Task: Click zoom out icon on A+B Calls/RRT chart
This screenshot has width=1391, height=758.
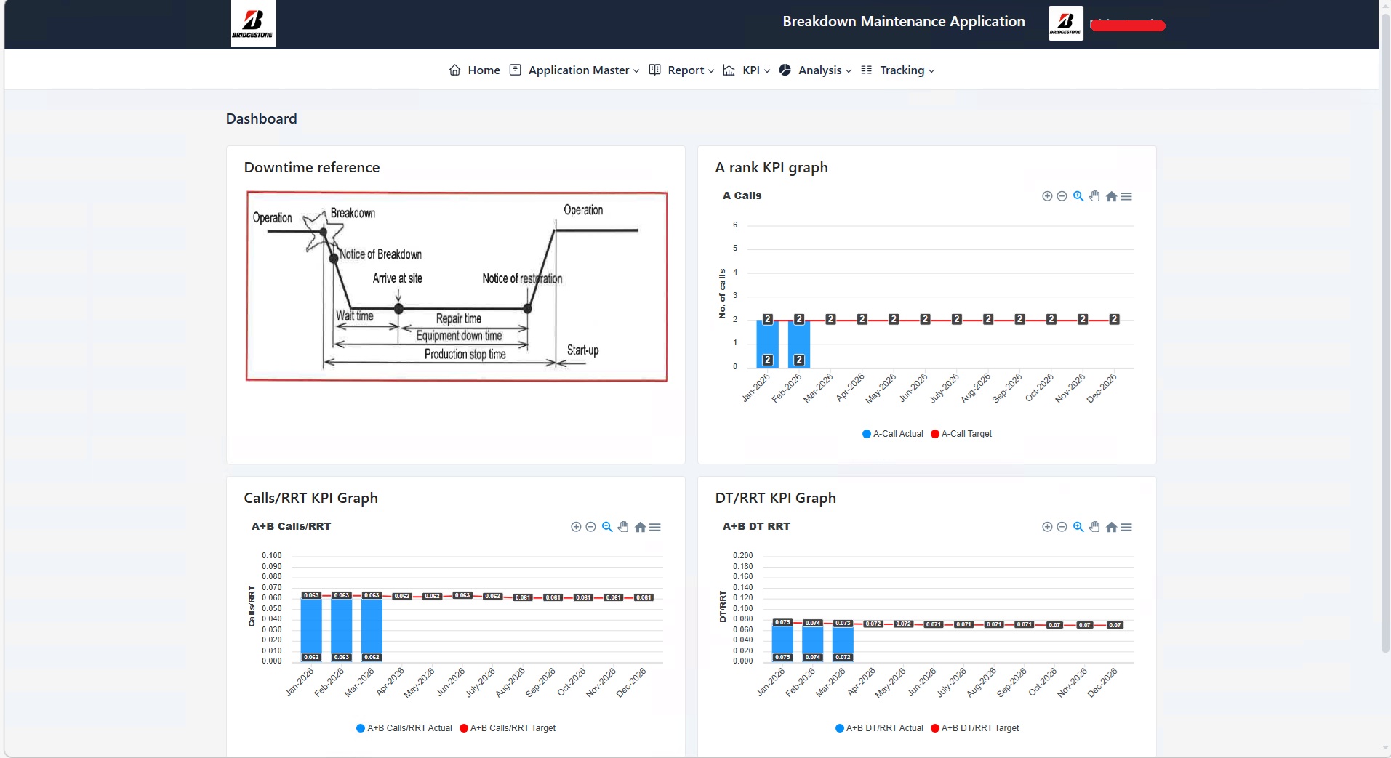Action: tap(590, 527)
